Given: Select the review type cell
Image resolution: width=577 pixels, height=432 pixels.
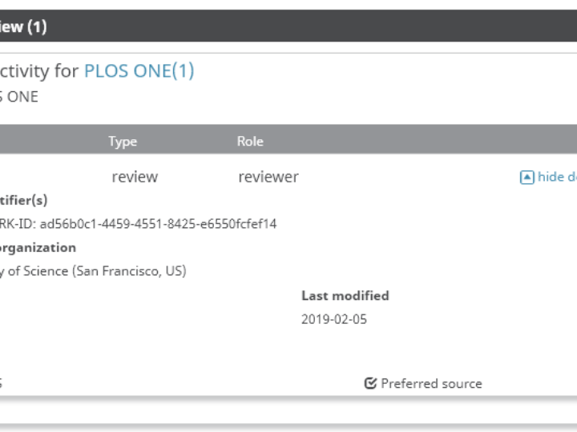Looking at the screenshot, I should click(135, 178).
